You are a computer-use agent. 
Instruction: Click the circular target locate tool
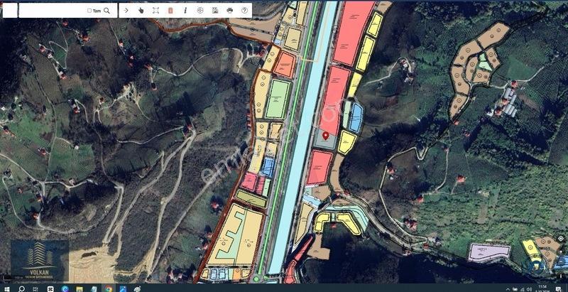pos(200,10)
